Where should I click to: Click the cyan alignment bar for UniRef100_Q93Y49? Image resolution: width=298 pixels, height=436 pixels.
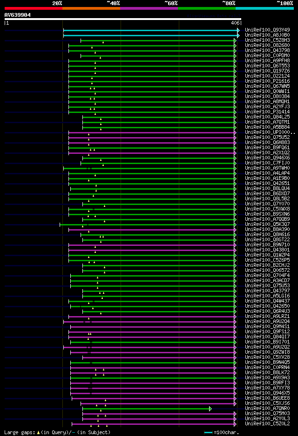click(151, 30)
